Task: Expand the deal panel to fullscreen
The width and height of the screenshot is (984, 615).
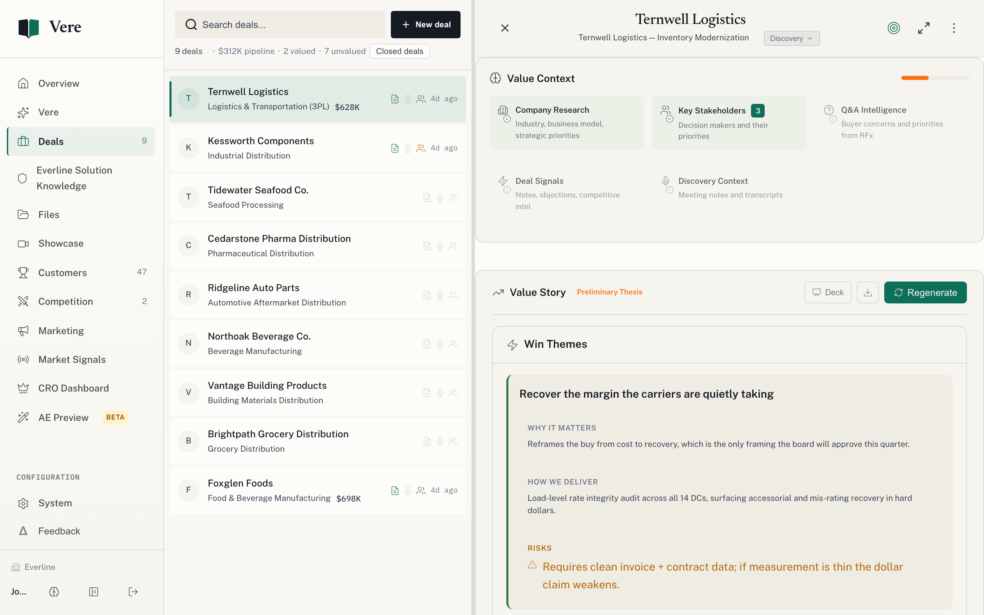Action: [924, 28]
